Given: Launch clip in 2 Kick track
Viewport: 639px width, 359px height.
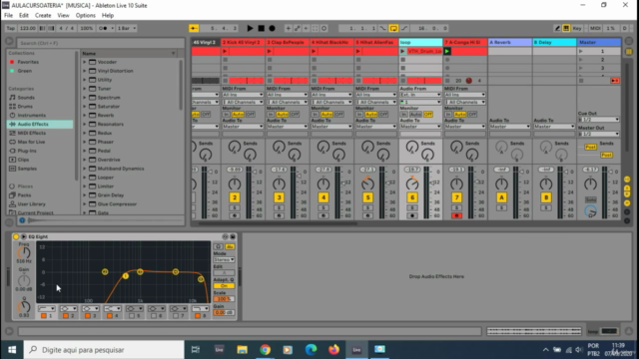Looking at the screenshot, I should [x=225, y=51].
